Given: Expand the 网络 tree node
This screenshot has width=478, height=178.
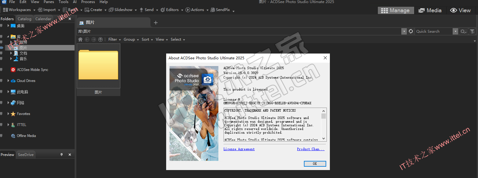Looking at the screenshot, I should [x=8, y=103].
